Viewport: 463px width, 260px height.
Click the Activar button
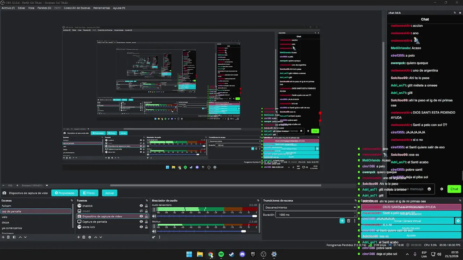(110, 193)
